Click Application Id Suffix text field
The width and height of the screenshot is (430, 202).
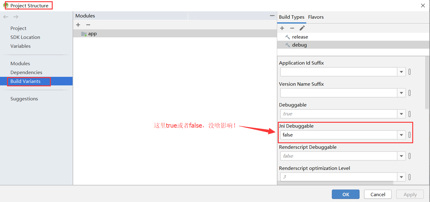coord(339,72)
